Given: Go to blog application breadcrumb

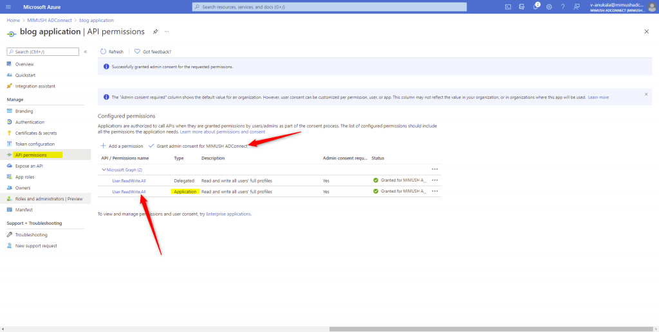Looking at the screenshot, I should tap(97, 20).
